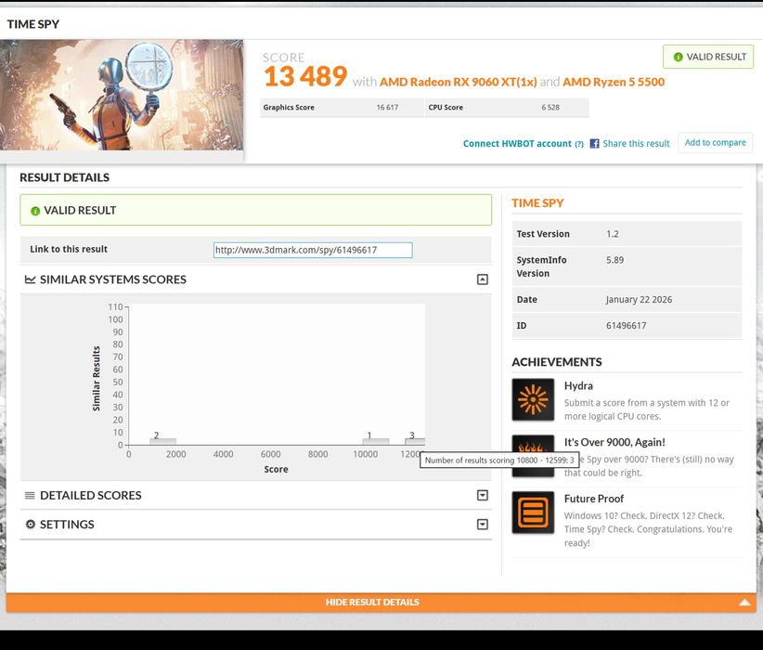Click the orange TIME SPY panel heading
The height and width of the screenshot is (650, 763).
[537, 203]
